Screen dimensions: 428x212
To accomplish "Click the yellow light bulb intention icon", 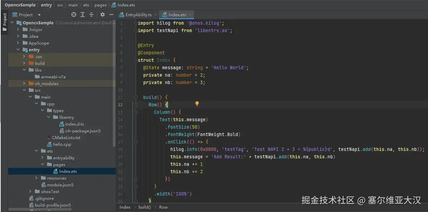I will click(x=197, y=104).
